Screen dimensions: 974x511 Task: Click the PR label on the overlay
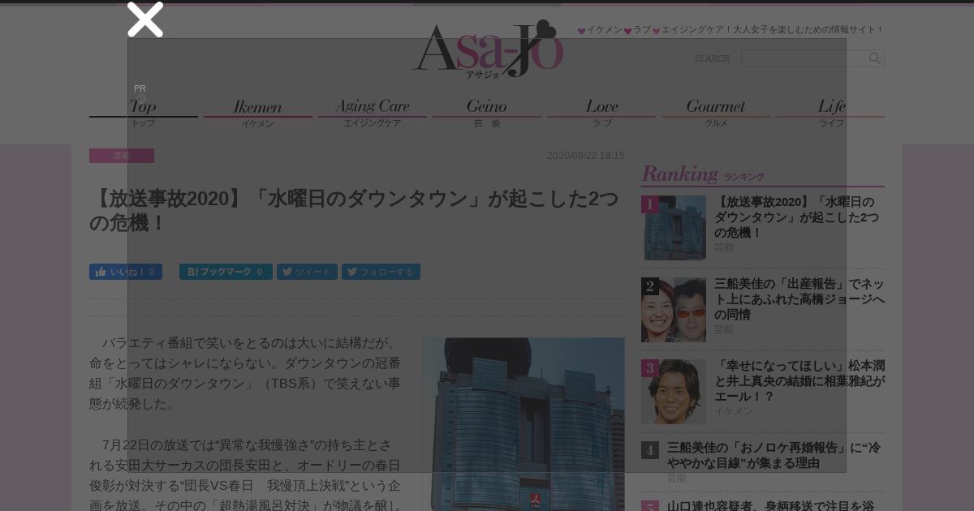click(140, 88)
